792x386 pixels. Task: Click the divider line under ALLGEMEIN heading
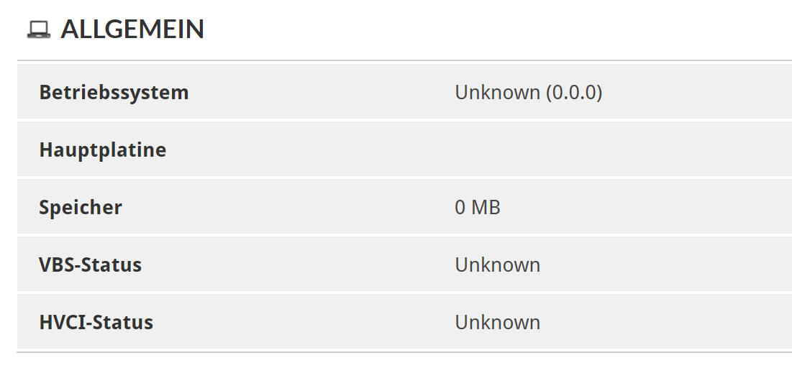click(x=403, y=60)
